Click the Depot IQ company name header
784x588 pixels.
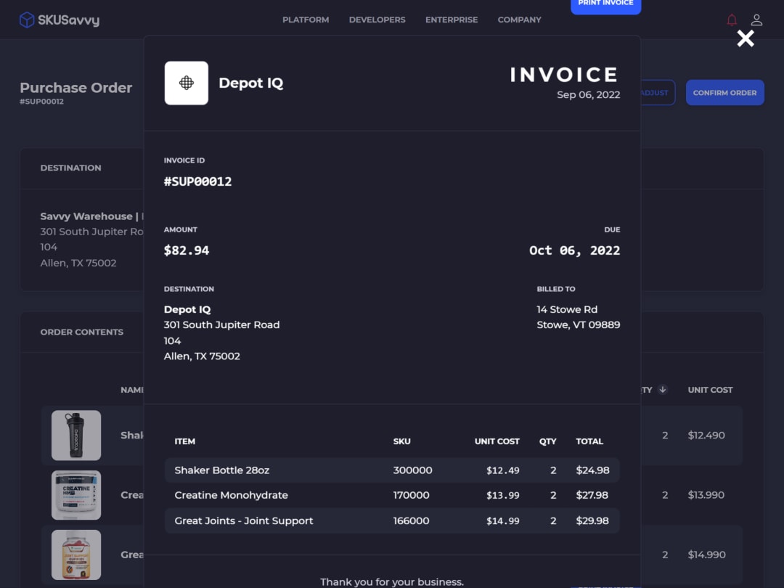pyautogui.click(x=251, y=83)
